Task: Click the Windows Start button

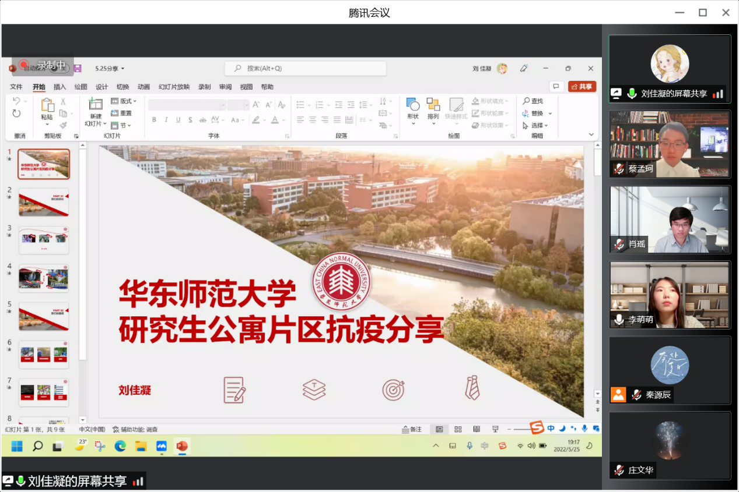Action: [17, 447]
